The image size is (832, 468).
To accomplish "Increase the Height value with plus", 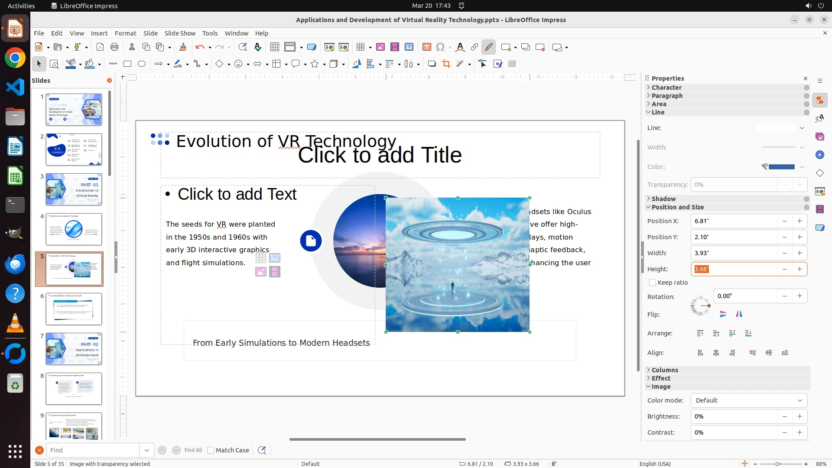I will (799, 269).
